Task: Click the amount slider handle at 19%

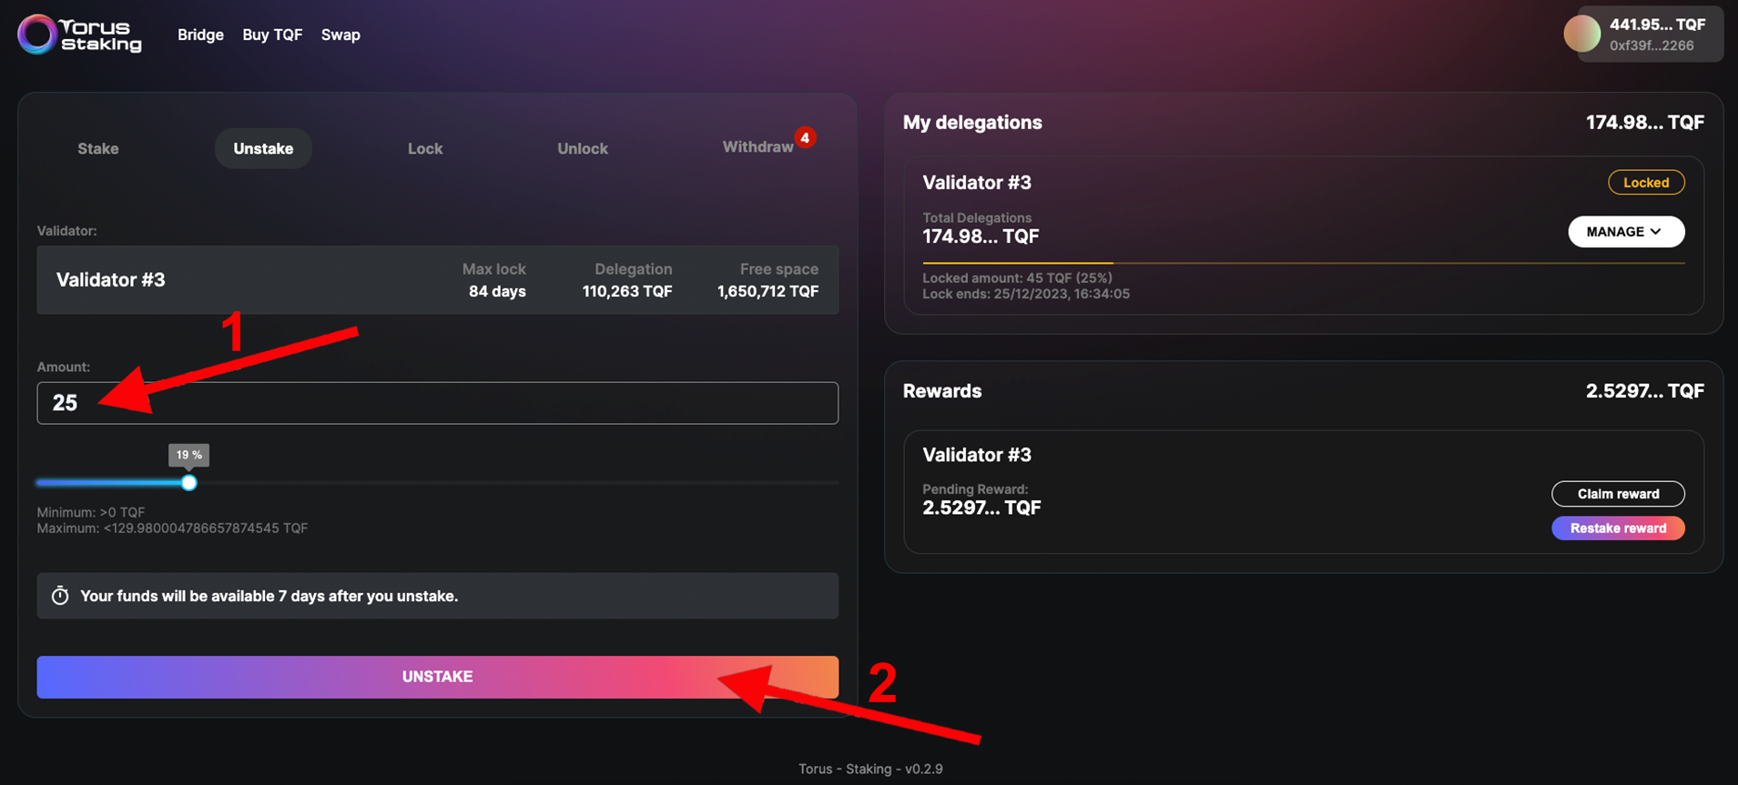Action: point(188,483)
